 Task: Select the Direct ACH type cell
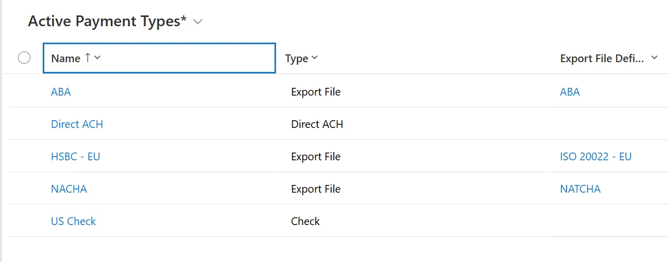[x=317, y=124]
